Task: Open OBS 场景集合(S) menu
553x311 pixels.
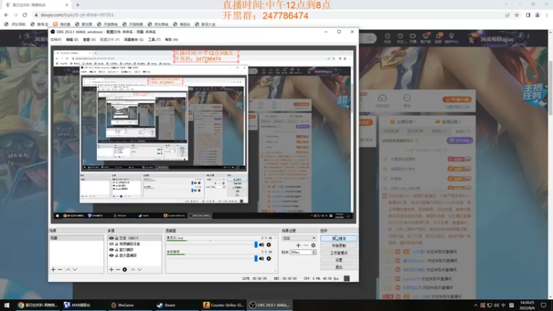Action: coord(133,39)
